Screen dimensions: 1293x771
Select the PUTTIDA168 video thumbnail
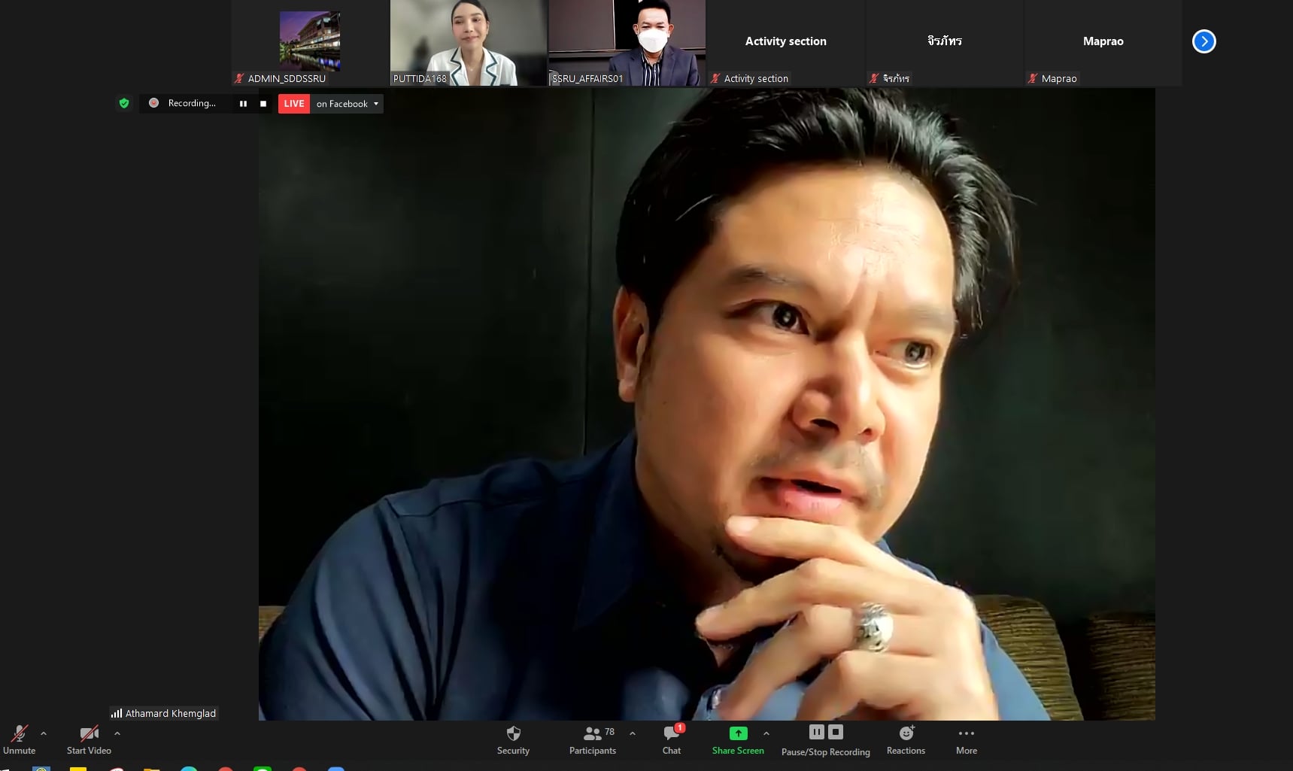coord(468,42)
